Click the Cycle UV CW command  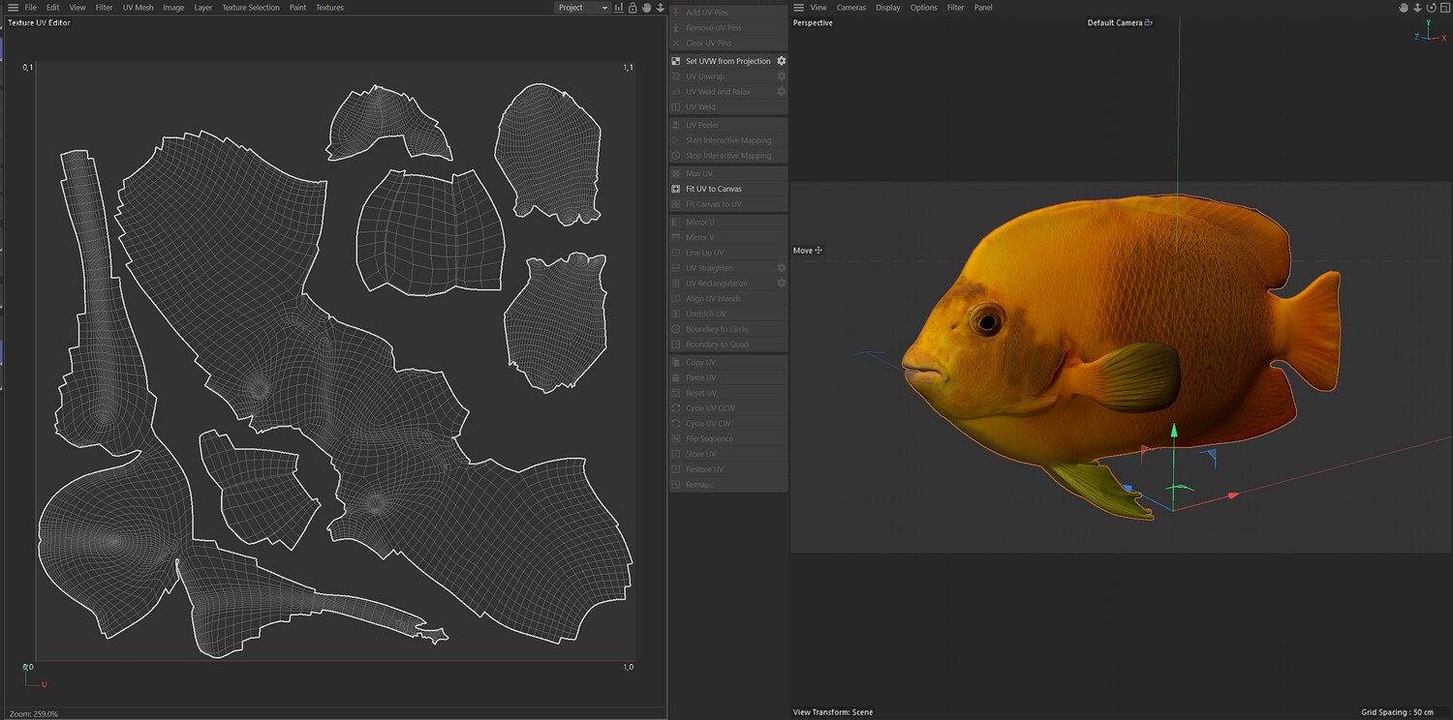coord(728,424)
